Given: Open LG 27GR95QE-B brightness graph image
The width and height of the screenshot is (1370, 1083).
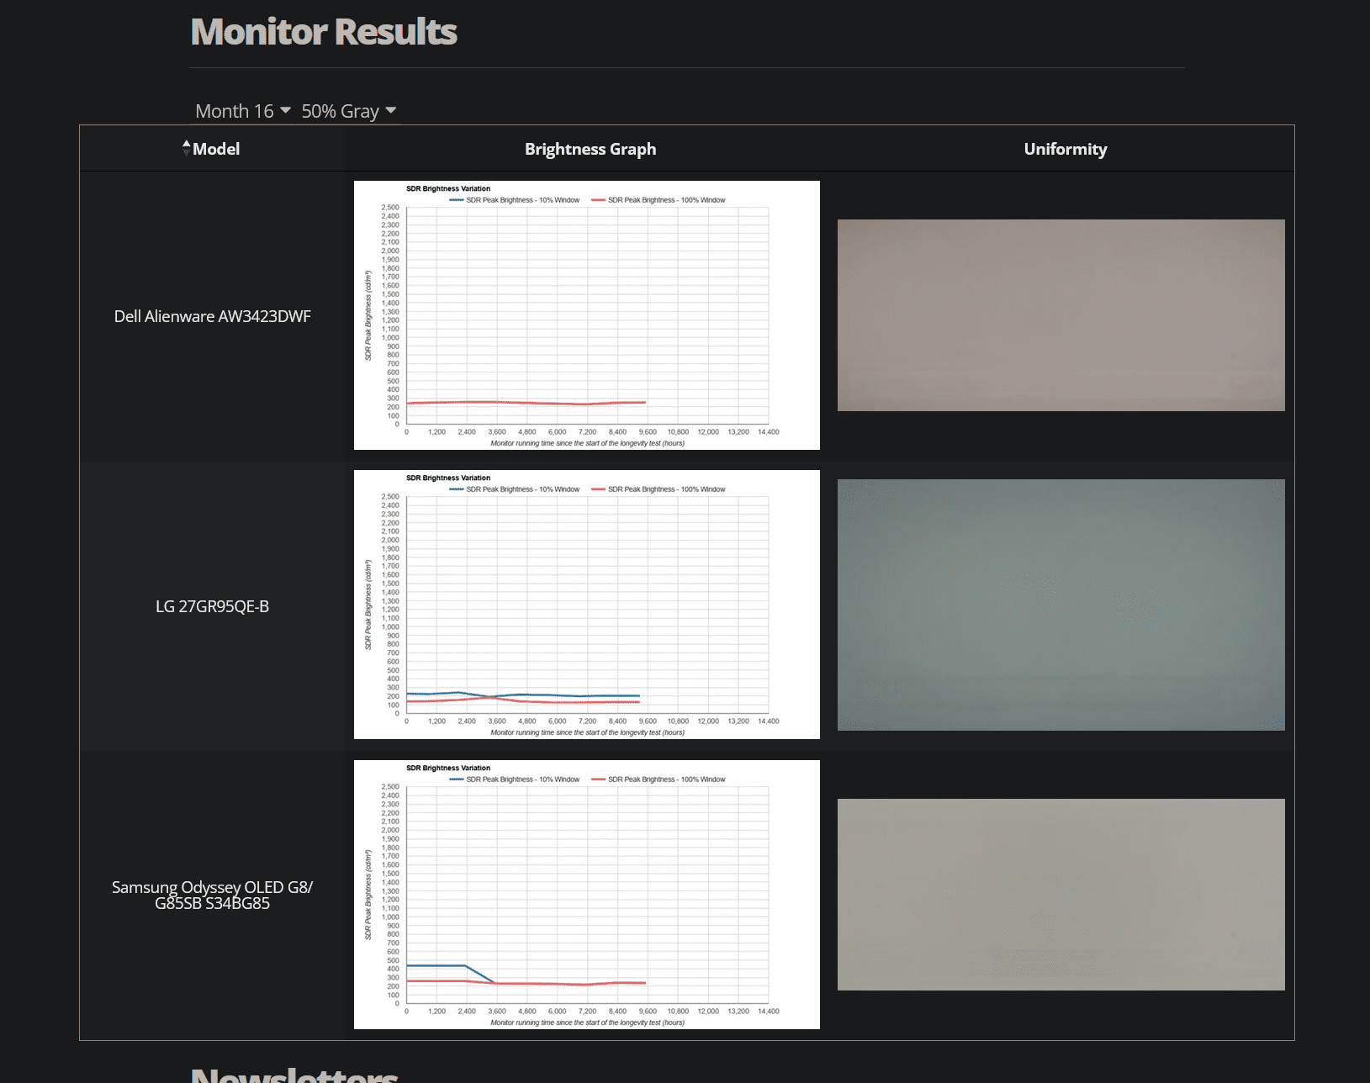Looking at the screenshot, I should tap(587, 605).
